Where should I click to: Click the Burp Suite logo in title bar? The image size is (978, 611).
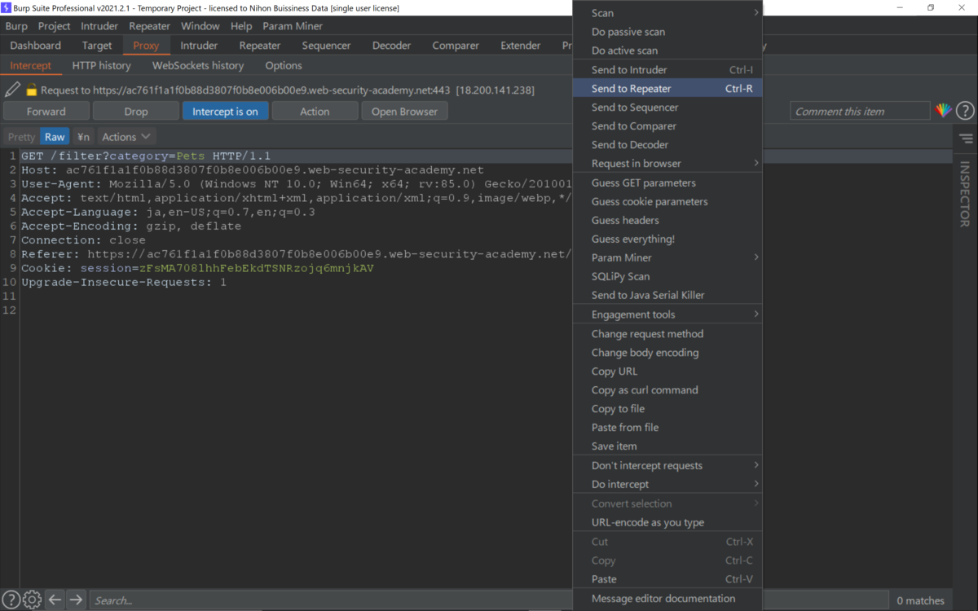pos(7,7)
